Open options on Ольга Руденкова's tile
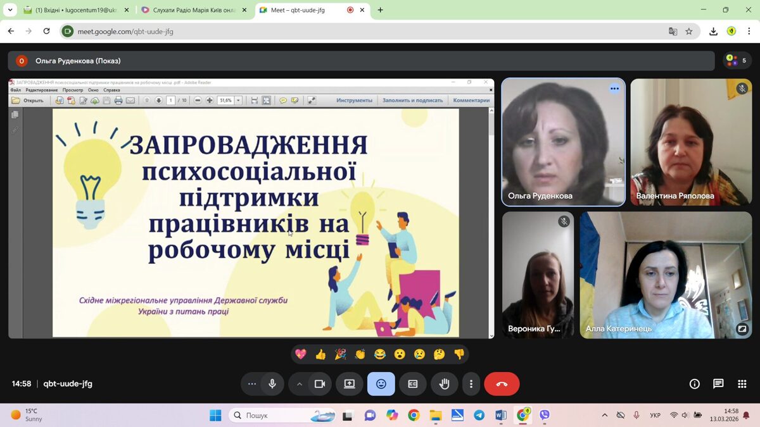This screenshot has width=760, height=427. (x=614, y=89)
